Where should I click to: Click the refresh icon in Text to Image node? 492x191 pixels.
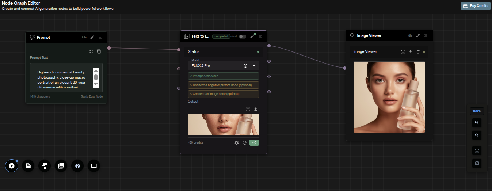tap(245, 143)
